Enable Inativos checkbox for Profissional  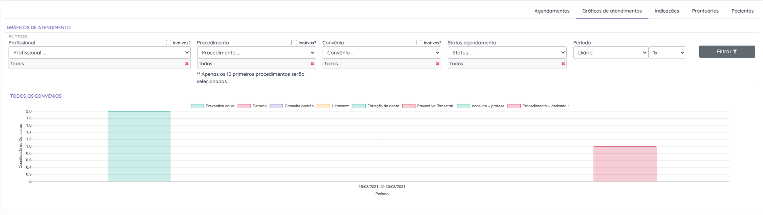(169, 43)
